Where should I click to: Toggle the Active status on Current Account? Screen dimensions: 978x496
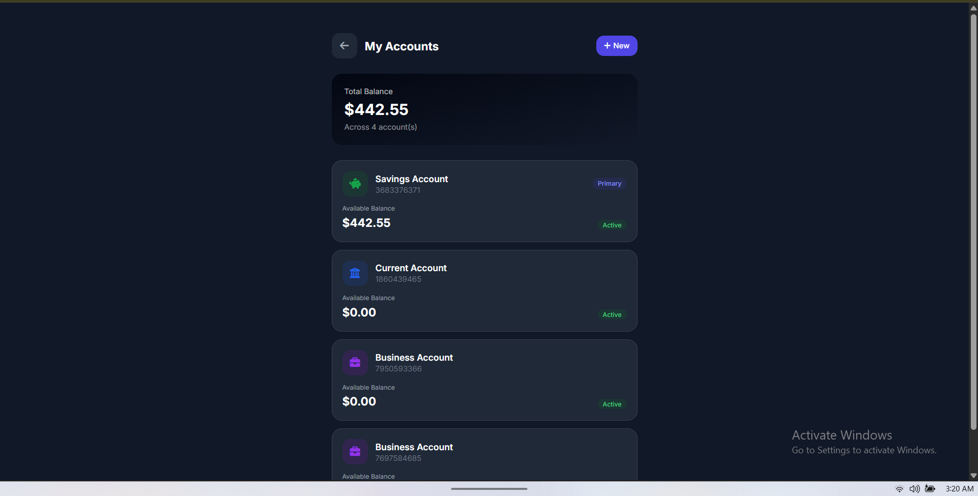611,314
